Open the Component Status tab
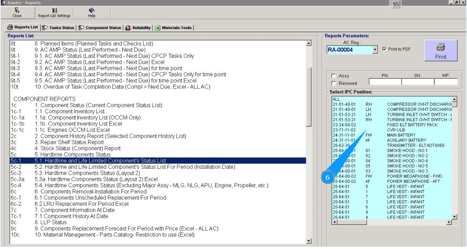Screen dimensions: 467x249 [100, 28]
